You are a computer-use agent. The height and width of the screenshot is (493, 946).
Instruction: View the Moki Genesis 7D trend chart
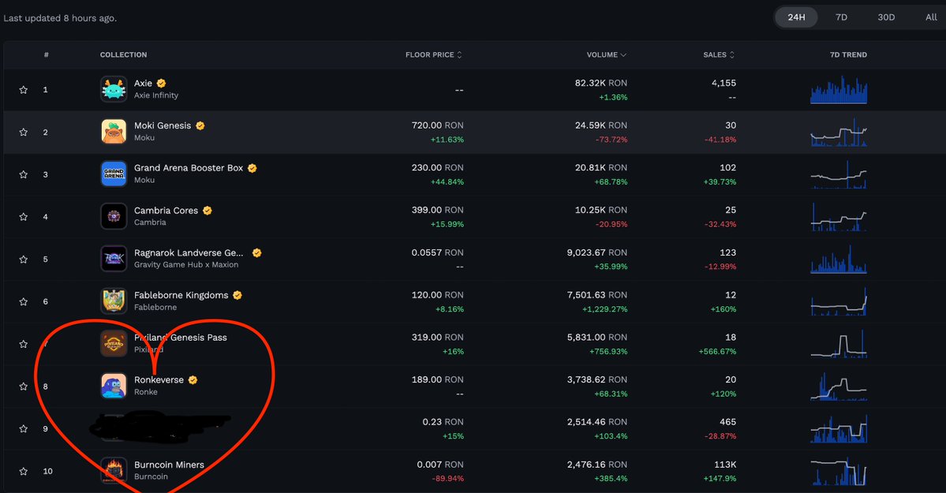(x=839, y=133)
